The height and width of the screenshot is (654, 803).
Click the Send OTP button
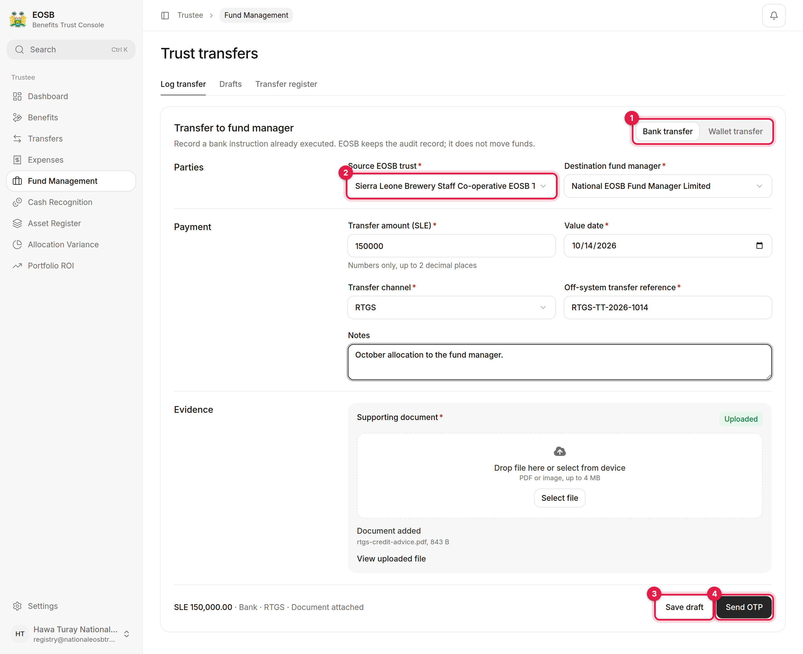click(x=744, y=607)
